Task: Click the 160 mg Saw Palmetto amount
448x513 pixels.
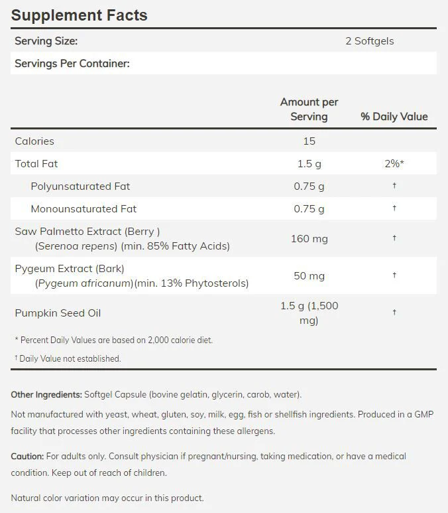Action: tap(309, 238)
